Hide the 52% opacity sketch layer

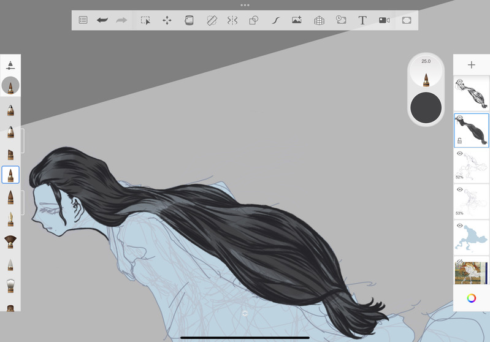coord(459,153)
